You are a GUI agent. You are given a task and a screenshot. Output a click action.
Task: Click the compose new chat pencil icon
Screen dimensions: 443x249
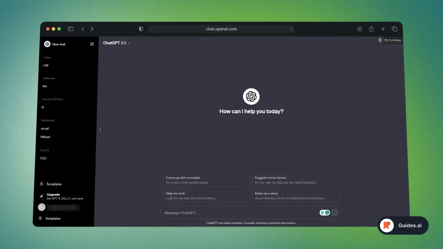tap(92, 44)
